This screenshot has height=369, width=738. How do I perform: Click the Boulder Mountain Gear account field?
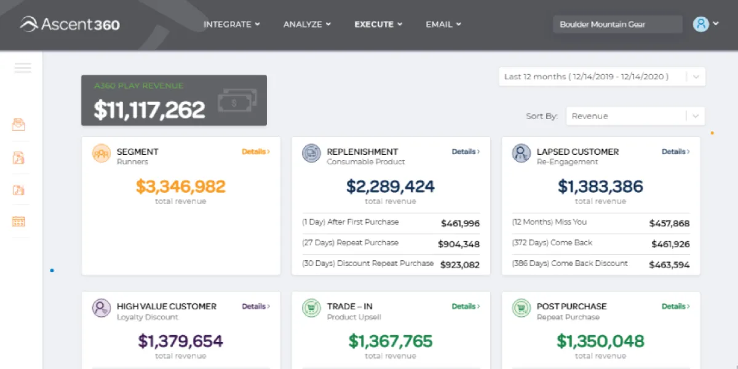pyautogui.click(x=617, y=25)
